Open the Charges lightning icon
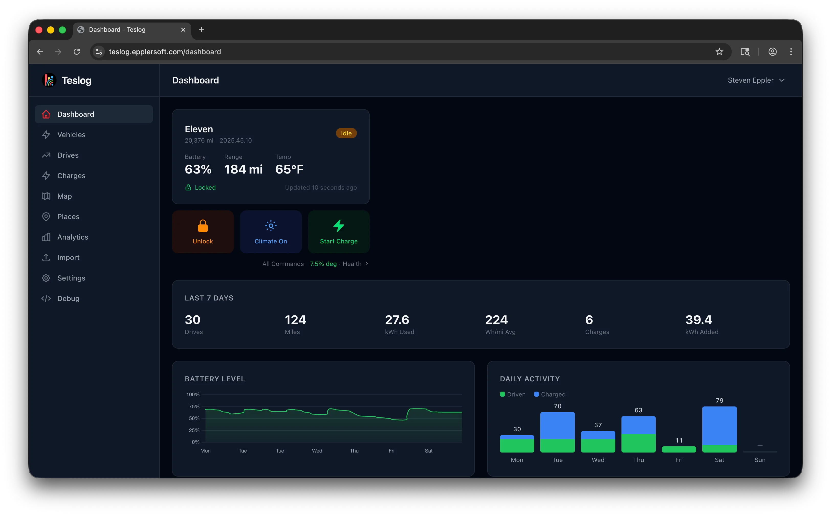 (46, 175)
